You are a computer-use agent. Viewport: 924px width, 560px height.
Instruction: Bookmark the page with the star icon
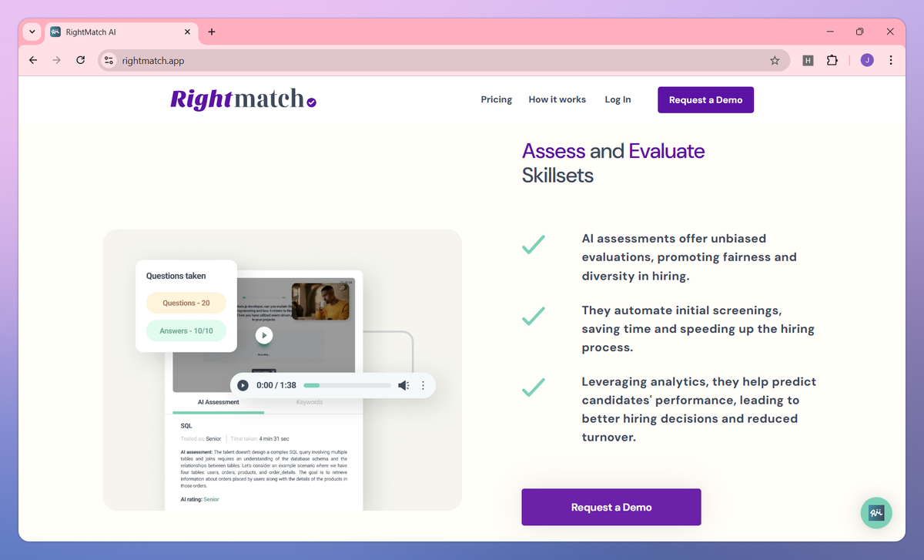click(775, 59)
